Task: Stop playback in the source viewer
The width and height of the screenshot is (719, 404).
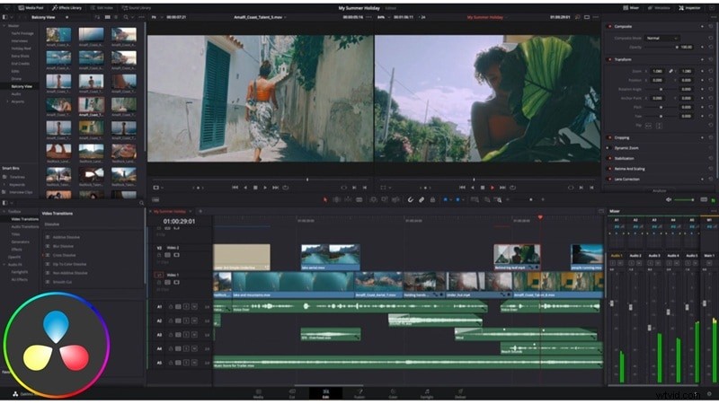Action: click(255, 188)
